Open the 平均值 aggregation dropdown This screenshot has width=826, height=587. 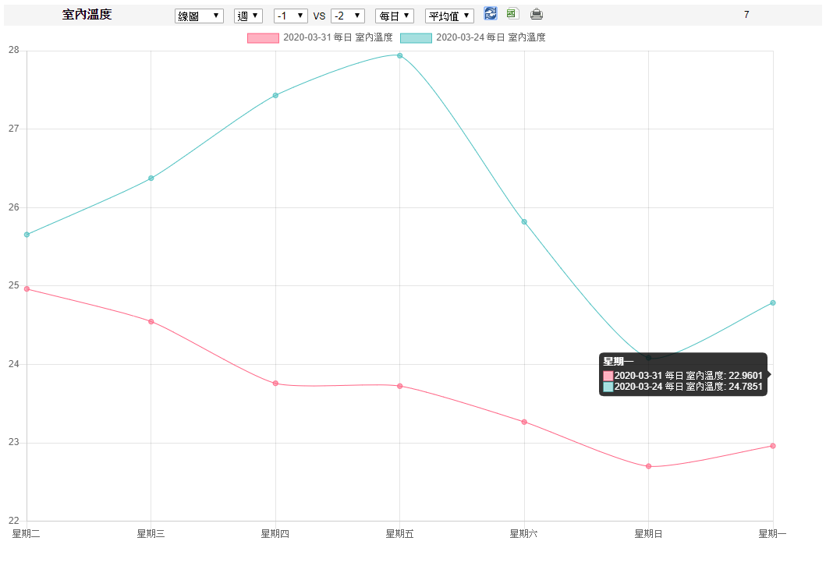pos(449,16)
